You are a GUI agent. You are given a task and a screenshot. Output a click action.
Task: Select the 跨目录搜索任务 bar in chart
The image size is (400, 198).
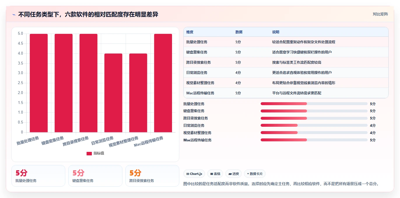[x=89, y=83]
